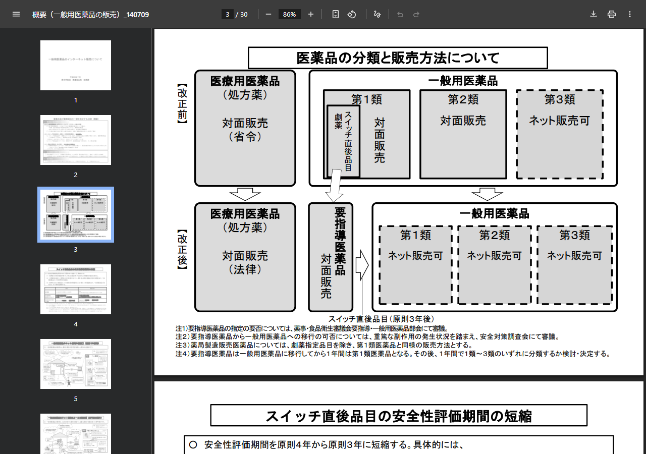The height and width of the screenshot is (454, 646).
Task: Click the document title in the toolbar
Action: [90, 14]
